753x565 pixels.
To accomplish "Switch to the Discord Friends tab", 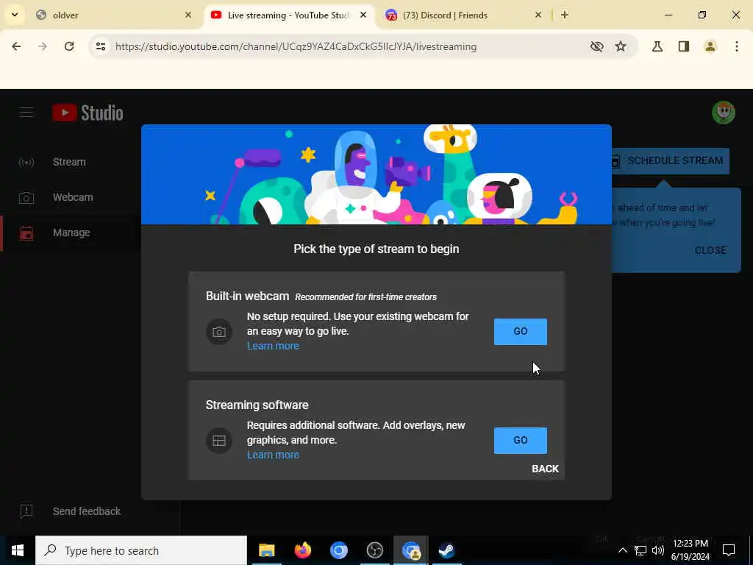I will click(x=464, y=15).
